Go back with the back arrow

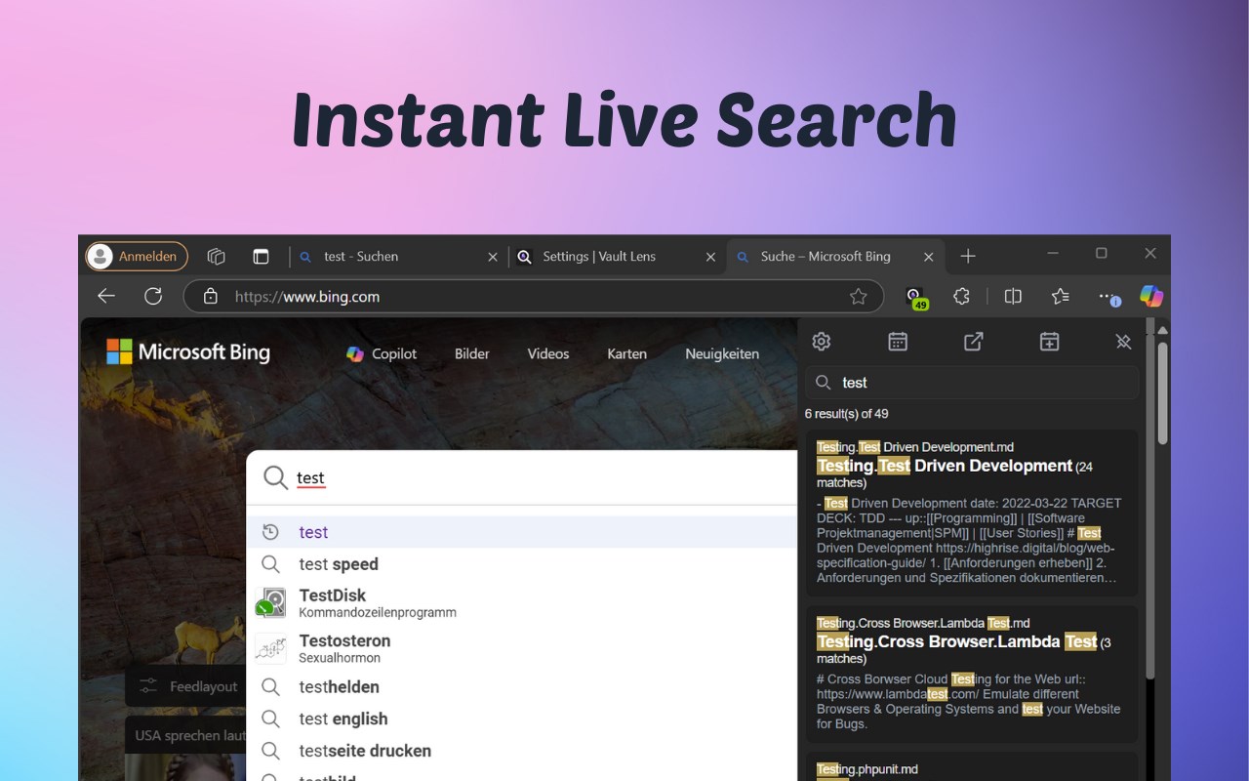106,296
